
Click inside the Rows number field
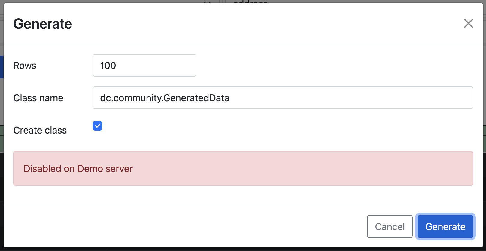(x=144, y=65)
